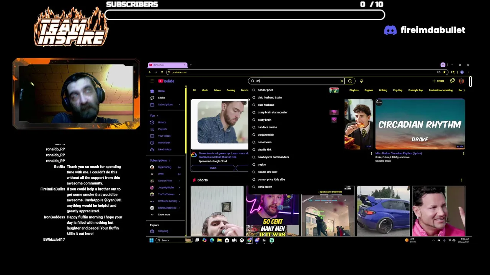Select the Drifting filter chip

click(383, 91)
